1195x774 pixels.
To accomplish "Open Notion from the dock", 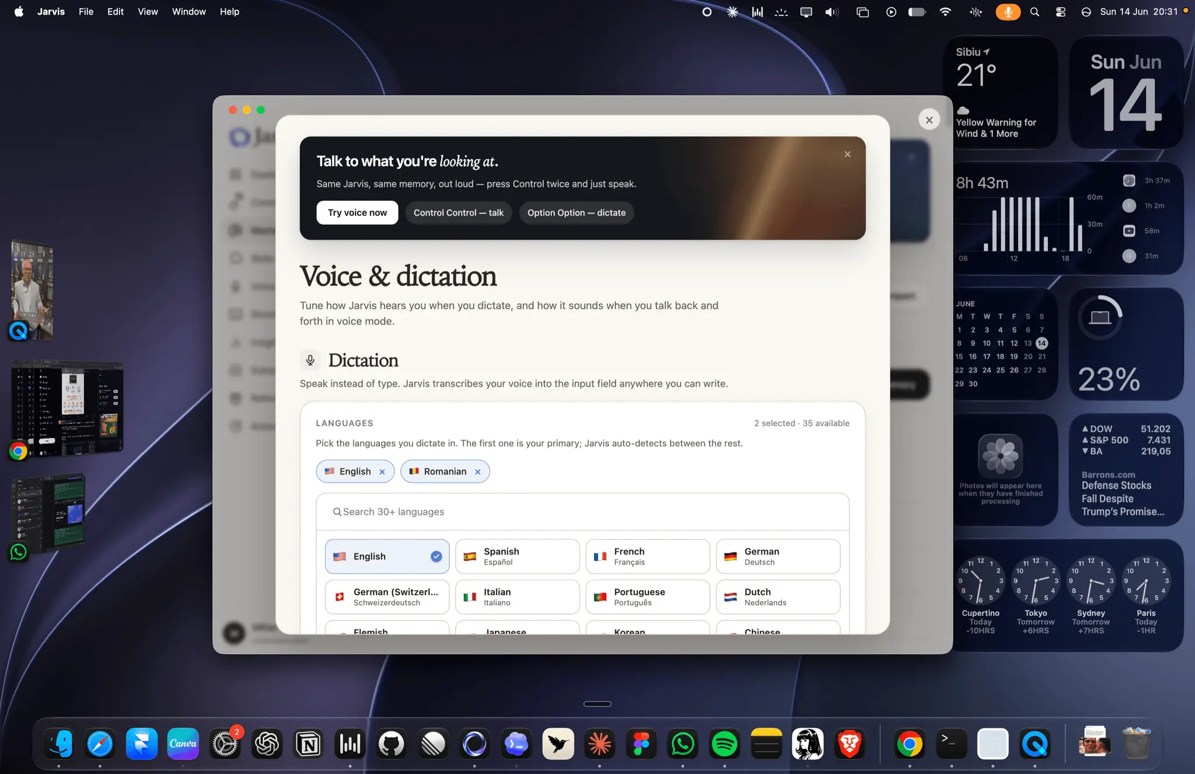I will coord(308,744).
